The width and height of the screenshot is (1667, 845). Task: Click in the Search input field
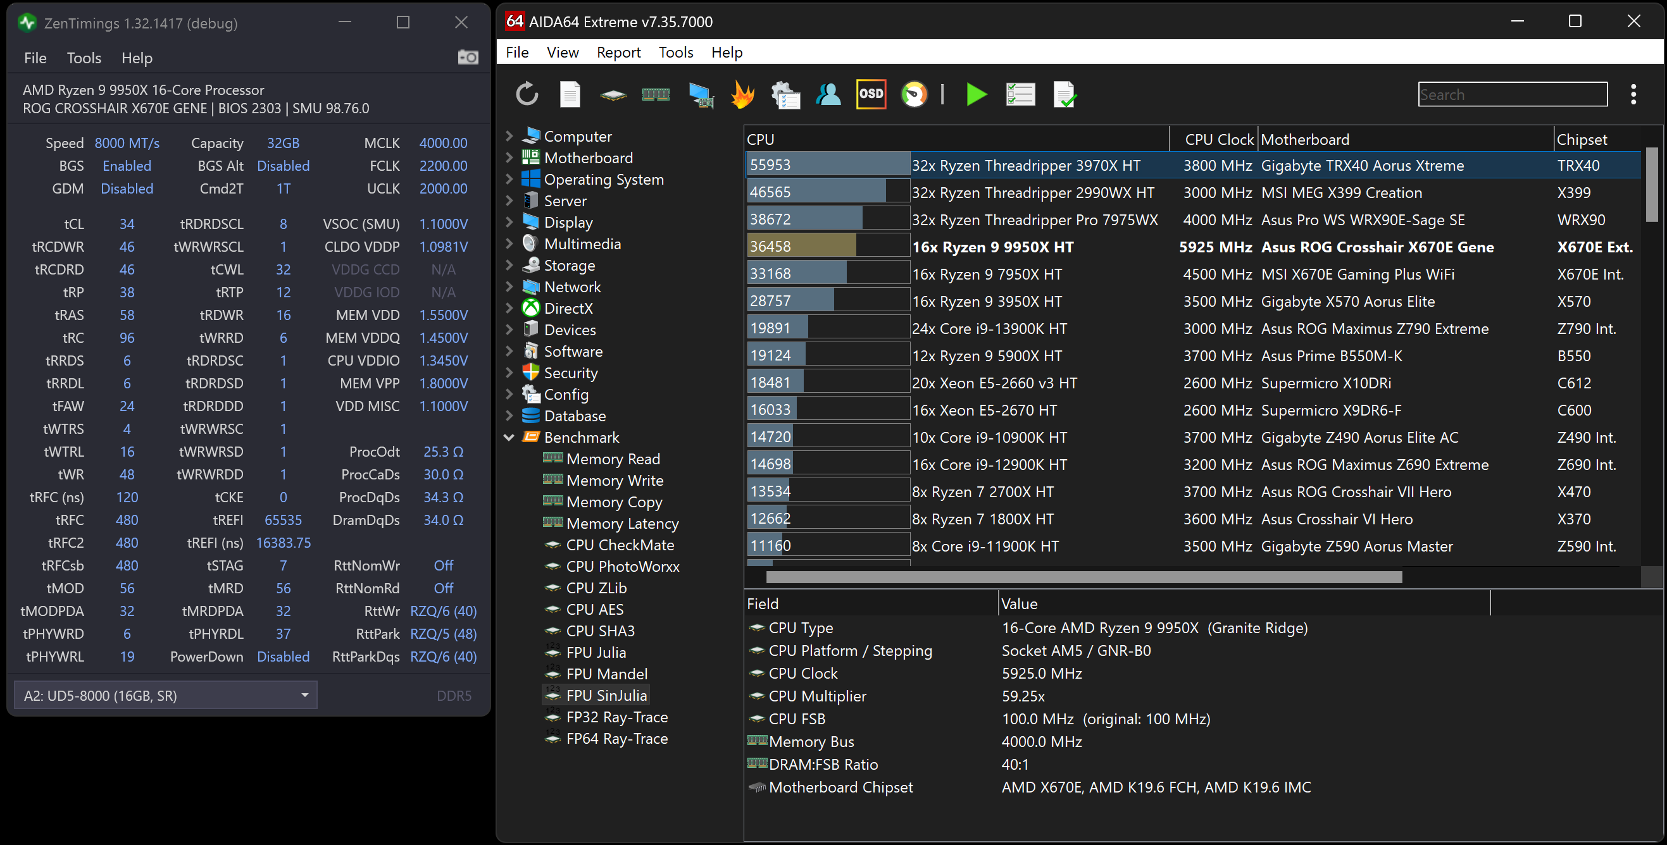pos(1512,94)
